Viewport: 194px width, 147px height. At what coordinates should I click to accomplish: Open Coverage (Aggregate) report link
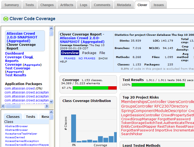23,65
